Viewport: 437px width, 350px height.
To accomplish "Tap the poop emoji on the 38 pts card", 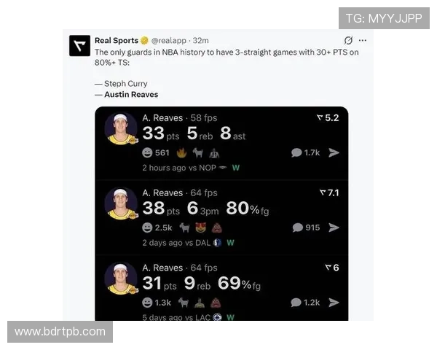I will (x=216, y=227).
